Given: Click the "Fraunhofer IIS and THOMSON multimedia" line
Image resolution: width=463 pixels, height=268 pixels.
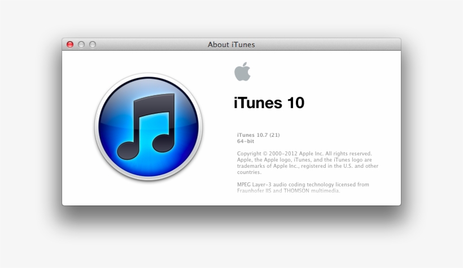Looking at the screenshot, I should coord(289,190).
